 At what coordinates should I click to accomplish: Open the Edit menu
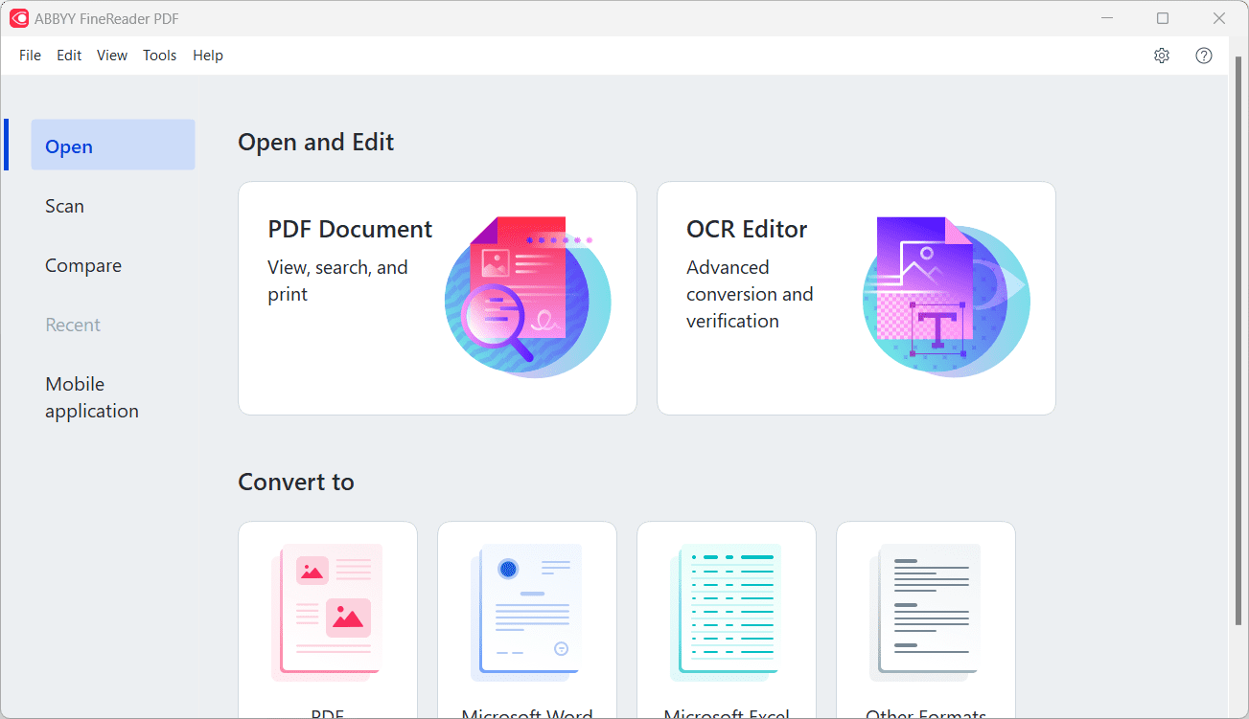click(x=69, y=56)
